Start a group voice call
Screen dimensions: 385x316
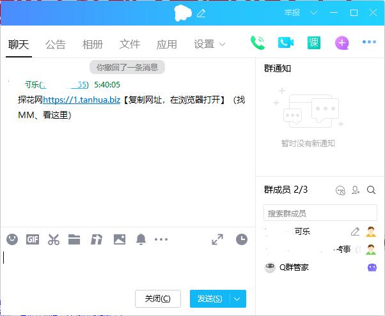click(258, 43)
